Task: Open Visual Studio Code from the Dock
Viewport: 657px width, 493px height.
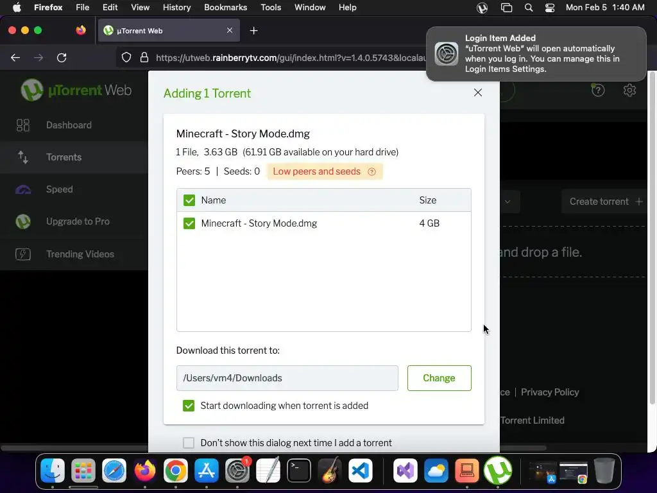Action: (361, 471)
